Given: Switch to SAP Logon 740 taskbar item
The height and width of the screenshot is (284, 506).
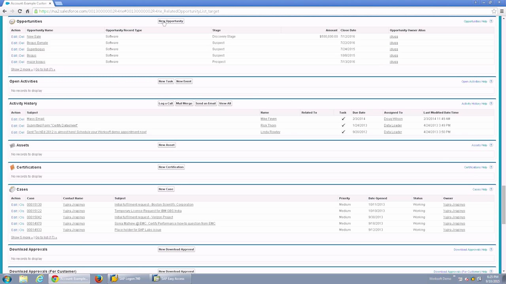Looking at the screenshot, I should coord(129,279).
